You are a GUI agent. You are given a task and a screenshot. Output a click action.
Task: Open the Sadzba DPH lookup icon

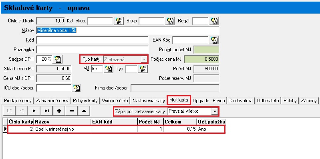click(58, 59)
